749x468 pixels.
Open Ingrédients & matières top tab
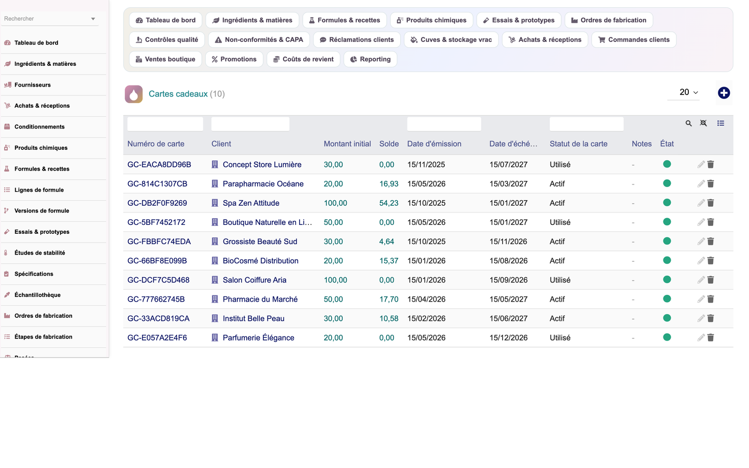(x=252, y=20)
